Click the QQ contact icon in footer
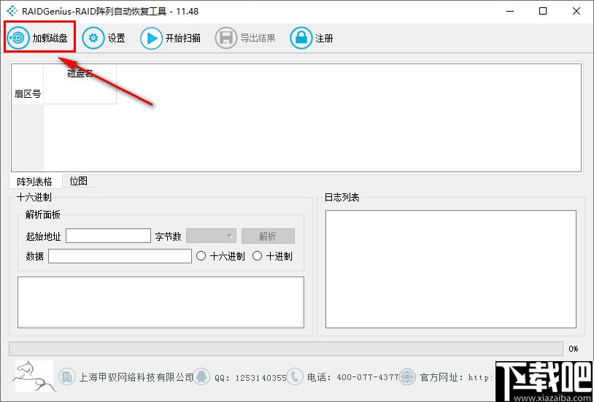The width and height of the screenshot is (594, 402). [x=205, y=376]
